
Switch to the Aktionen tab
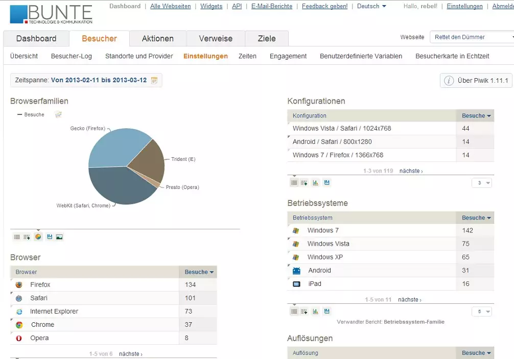tap(158, 39)
